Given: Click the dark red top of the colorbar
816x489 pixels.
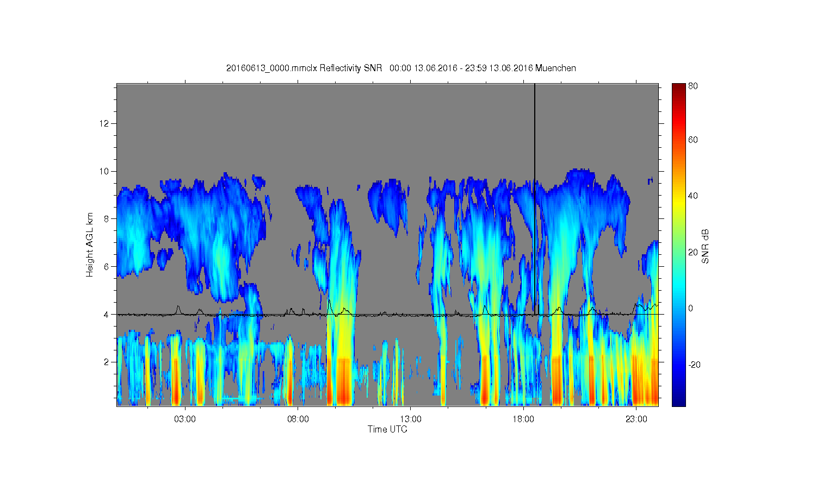Looking at the screenshot, I should [678, 87].
